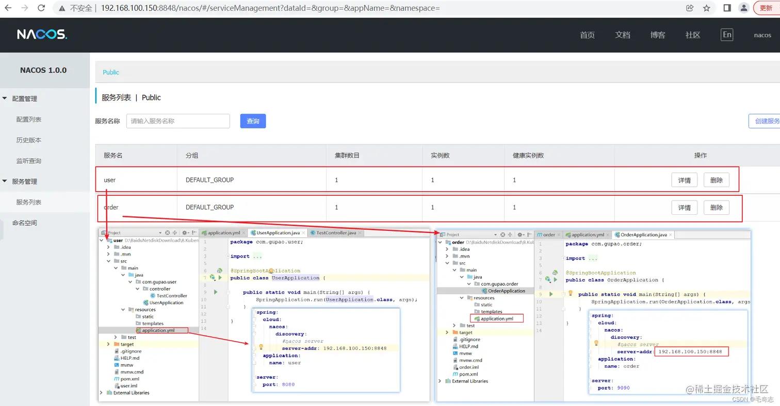
Task: Open the browser side panel icon
Action: pyautogui.click(x=727, y=8)
